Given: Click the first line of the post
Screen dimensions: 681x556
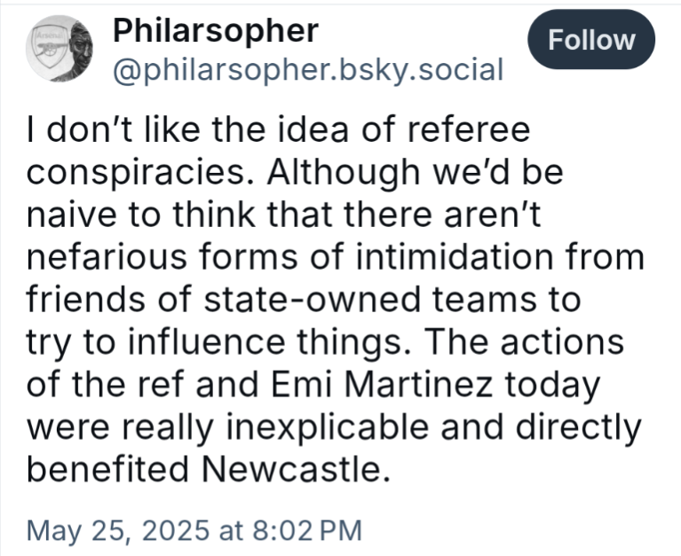Looking at the screenshot, I should [x=279, y=129].
